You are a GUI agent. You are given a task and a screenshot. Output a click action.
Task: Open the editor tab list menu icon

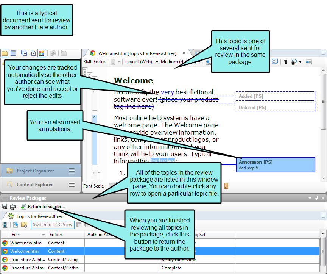[323, 53]
